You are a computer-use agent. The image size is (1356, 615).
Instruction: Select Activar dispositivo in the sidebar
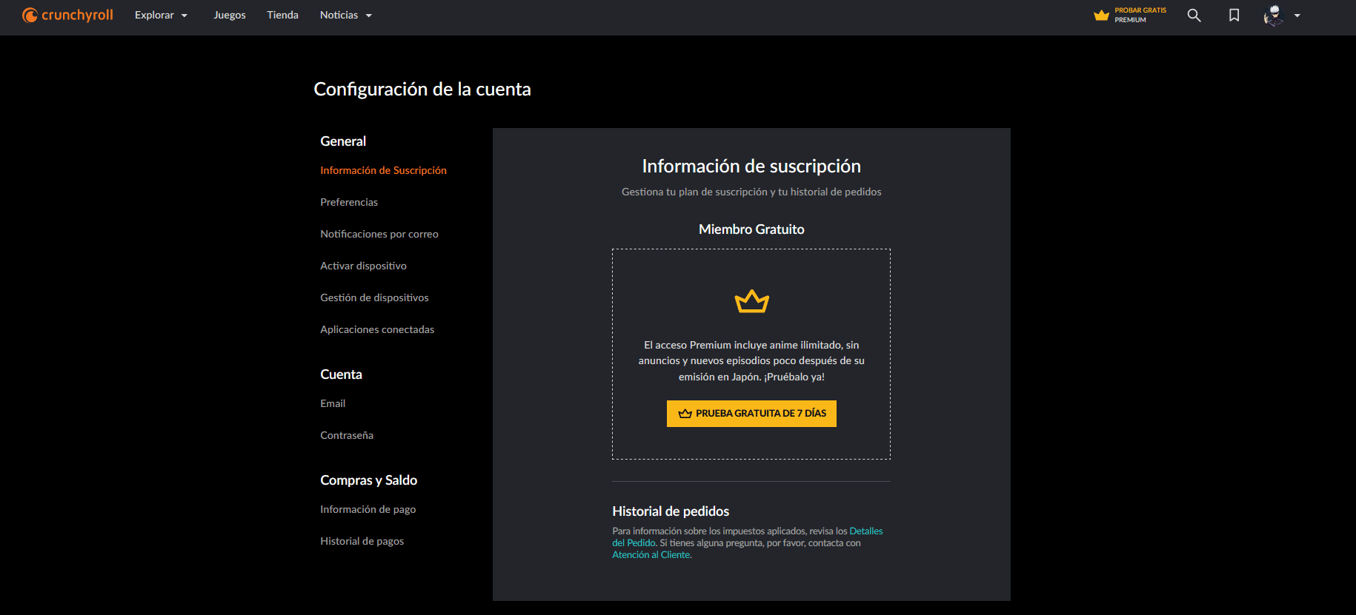point(363,266)
